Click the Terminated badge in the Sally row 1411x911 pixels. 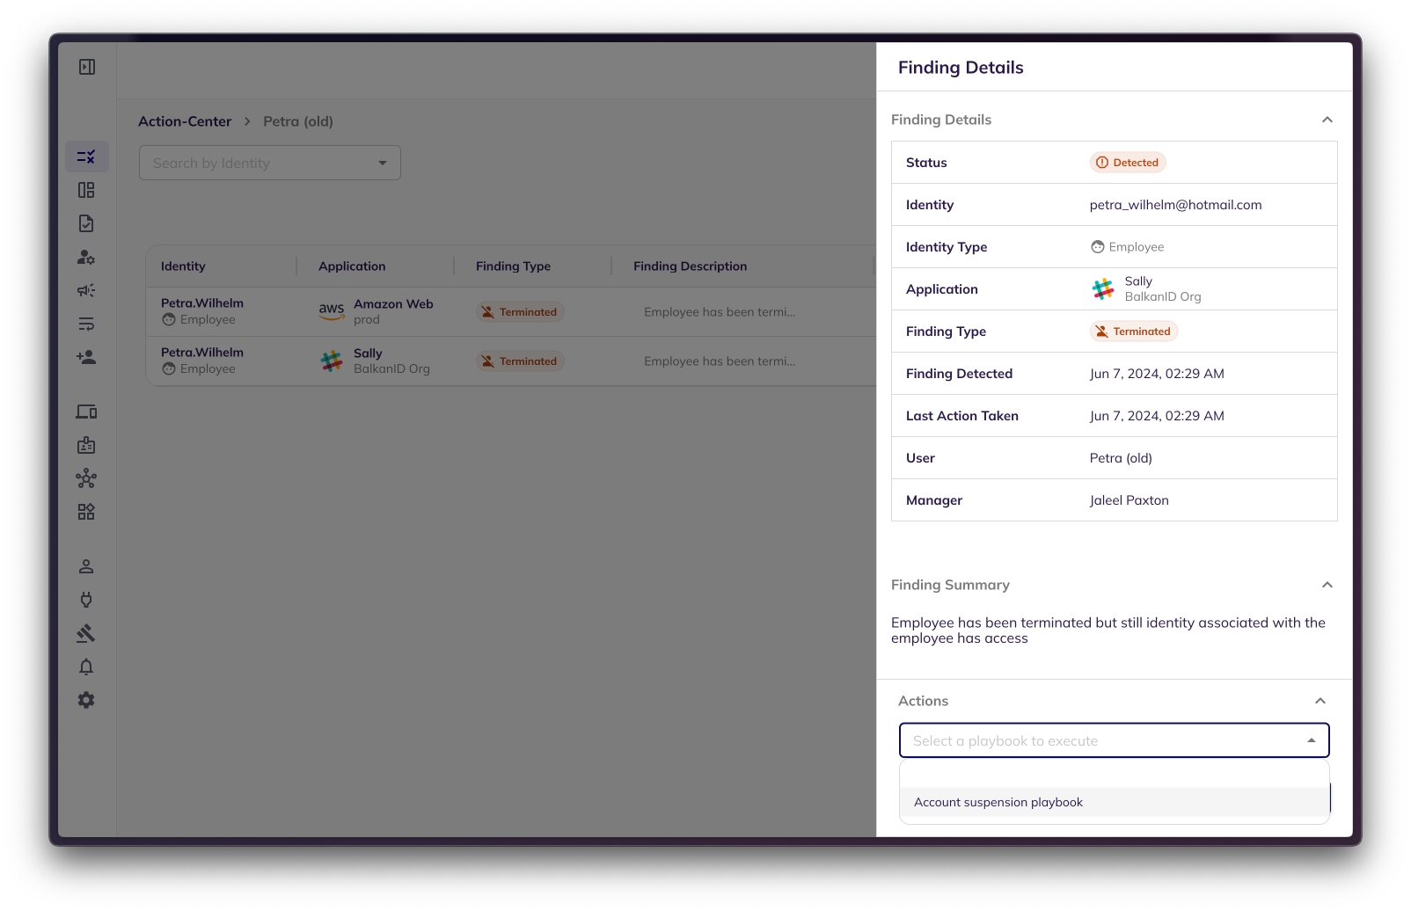520,361
